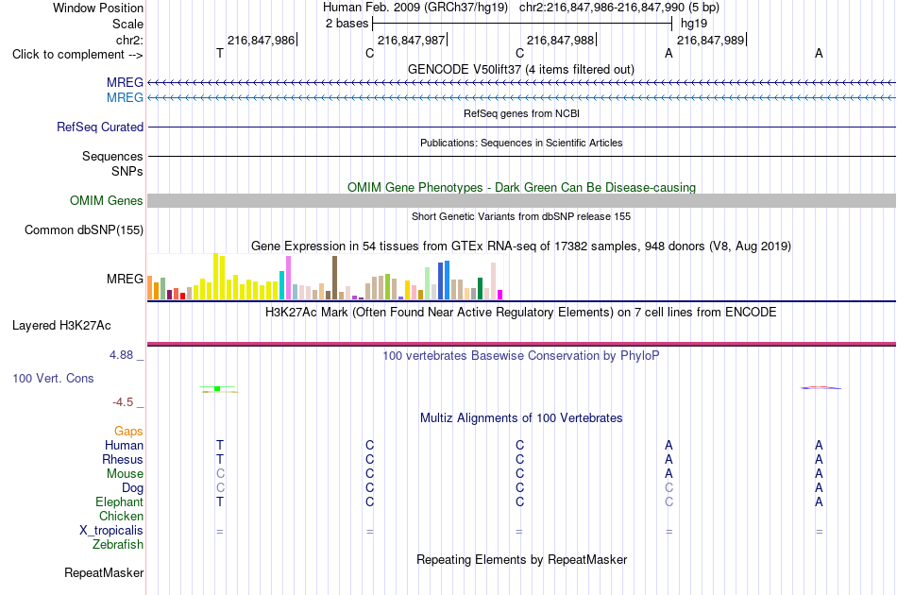Open the OMIM Genes track label
Screen dimensions: 897x595
[107, 201]
